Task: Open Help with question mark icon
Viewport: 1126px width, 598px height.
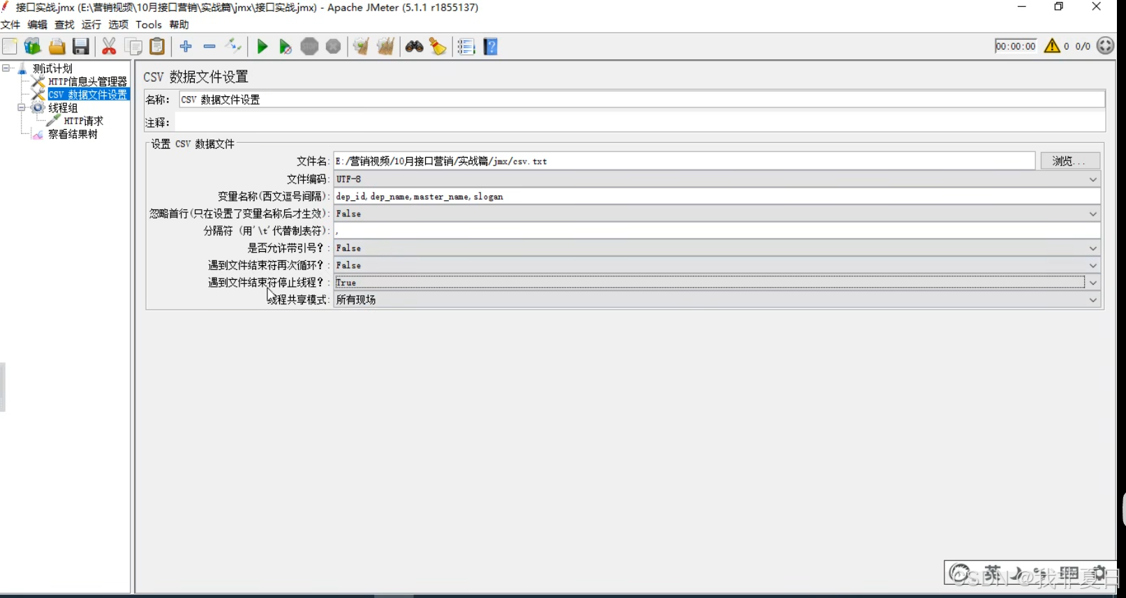Action: pos(491,47)
